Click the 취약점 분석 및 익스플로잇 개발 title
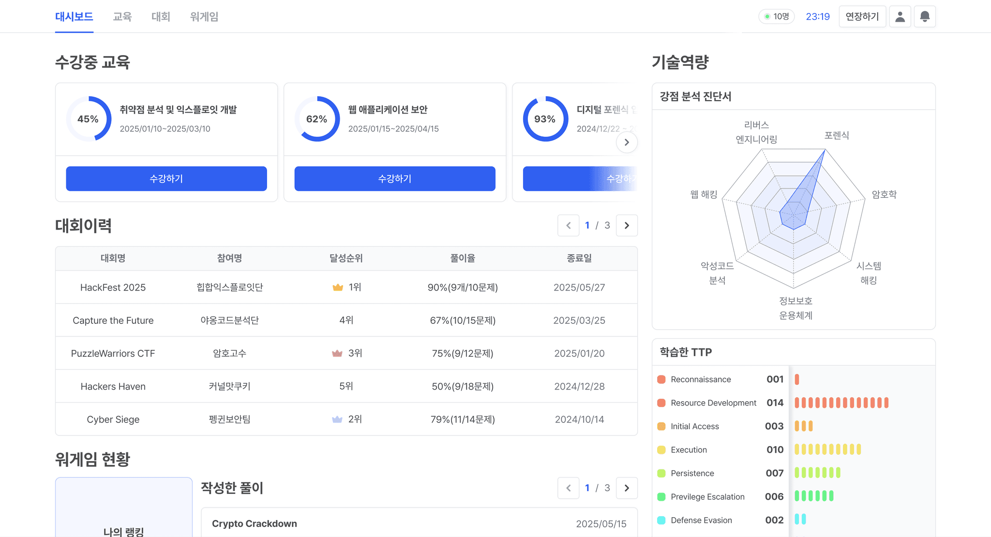Image resolution: width=991 pixels, height=537 pixels. pos(178,110)
